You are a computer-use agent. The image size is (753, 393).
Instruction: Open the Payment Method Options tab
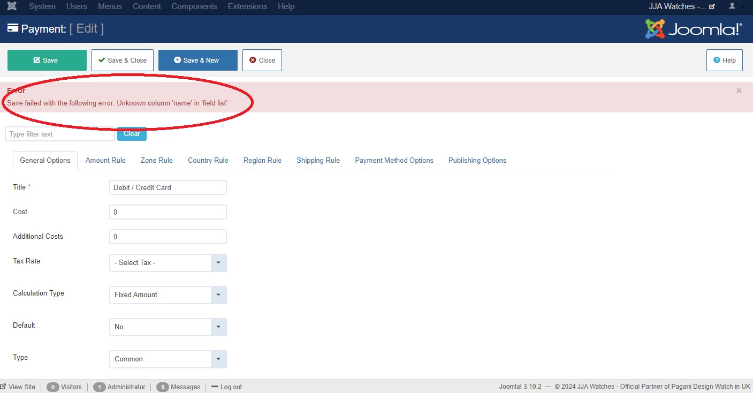click(x=394, y=160)
